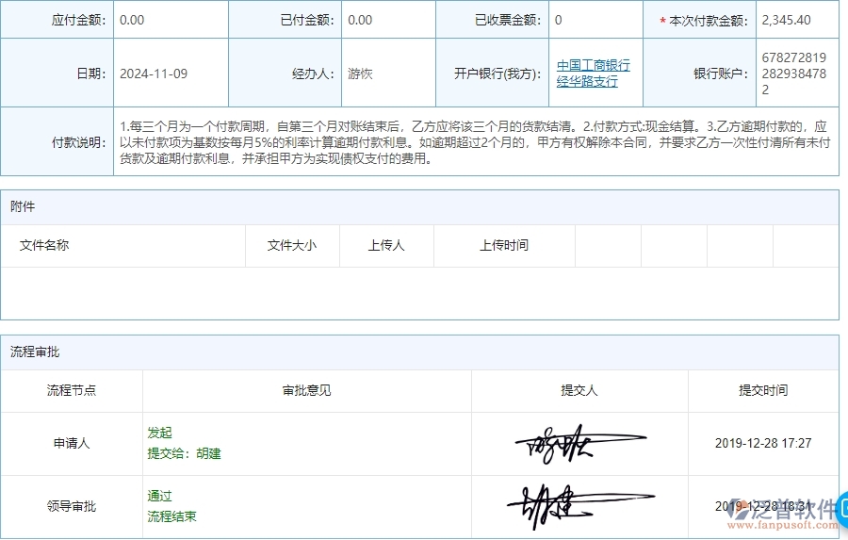The width and height of the screenshot is (848, 540).
Task: Click the applicant's handwritten signature image
Action: pyautogui.click(x=579, y=444)
